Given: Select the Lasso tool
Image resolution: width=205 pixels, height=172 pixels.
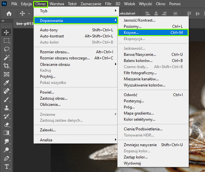Looking at the screenshot, I should tap(6, 49).
